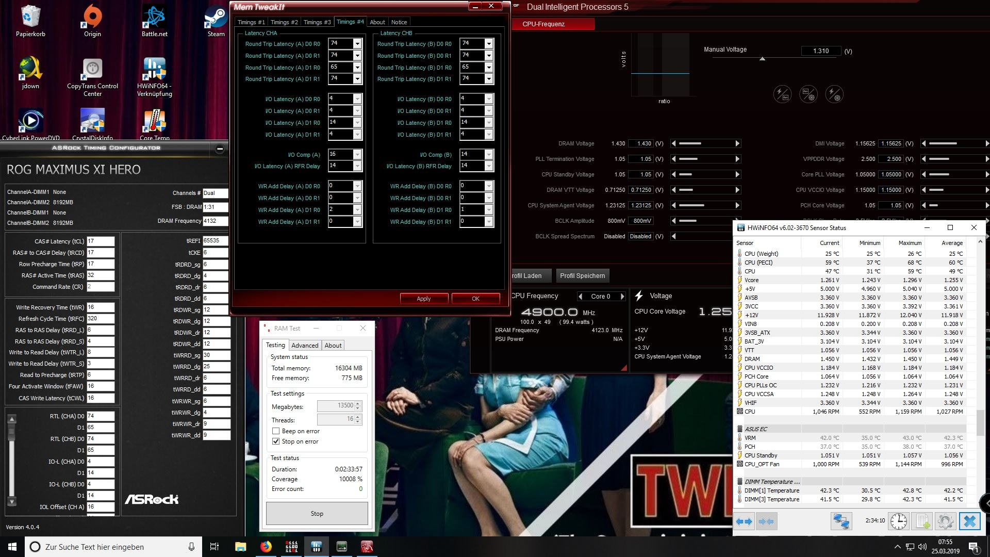Open WR Add Delay (B) D1 R0 dropdown
The width and height of the screenshot is (990, 557).
tap(489, 210)
